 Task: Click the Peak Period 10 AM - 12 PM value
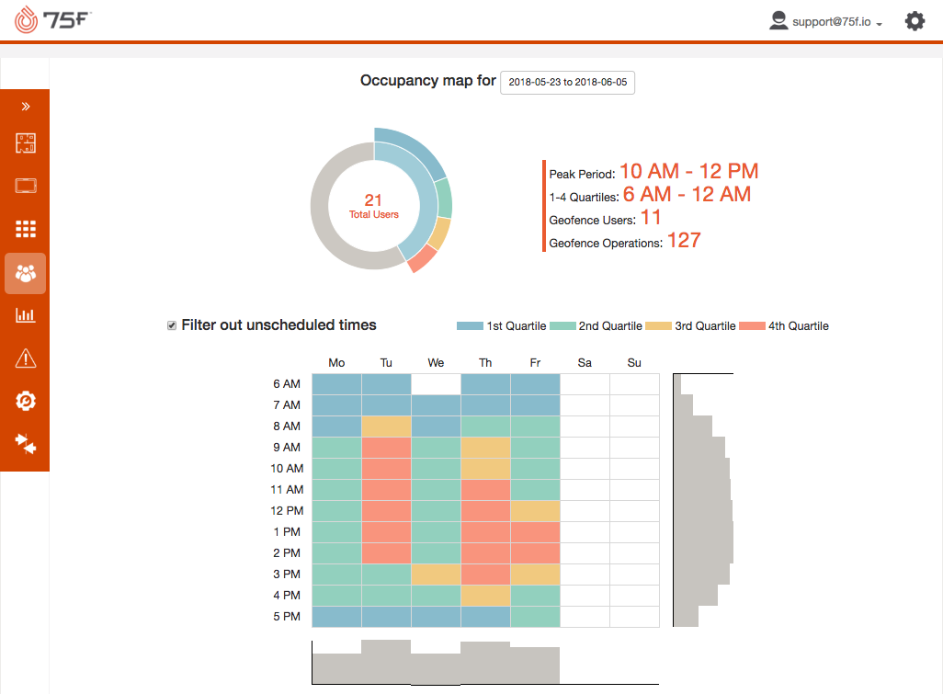click(688, 171)
